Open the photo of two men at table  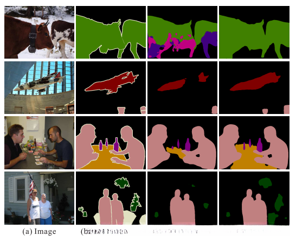point(39,143)
